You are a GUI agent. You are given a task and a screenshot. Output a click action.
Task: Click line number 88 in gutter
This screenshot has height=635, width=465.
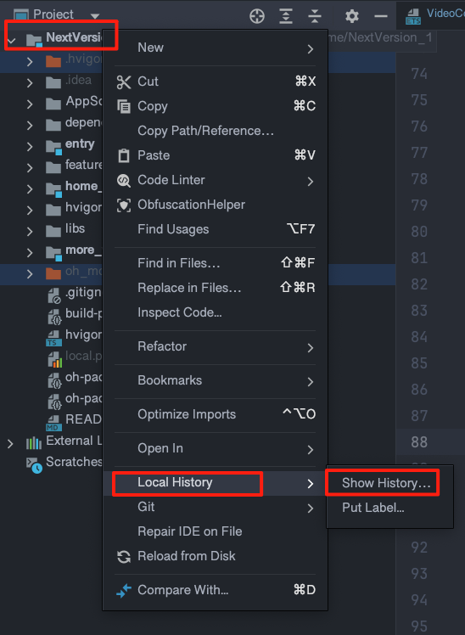coord(419,441)
